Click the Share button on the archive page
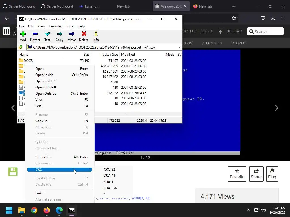 [256, 174]
